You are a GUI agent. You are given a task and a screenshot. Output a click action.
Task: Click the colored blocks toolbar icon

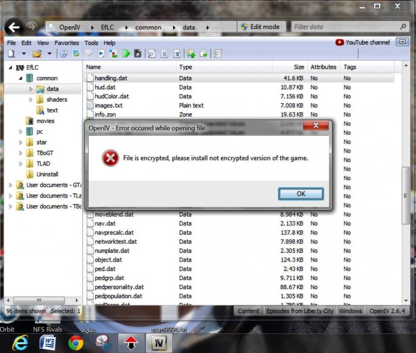114,54
